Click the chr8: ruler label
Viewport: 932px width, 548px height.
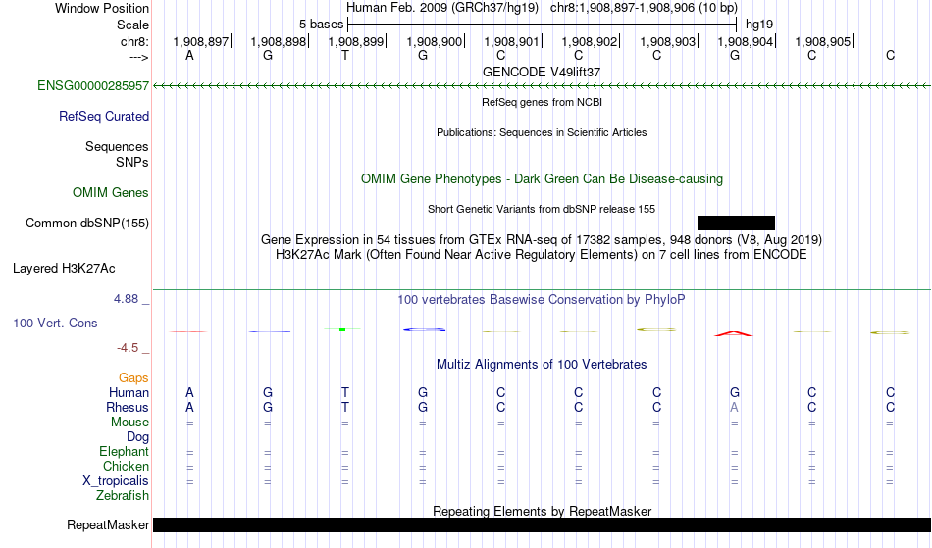pos(134,41)
